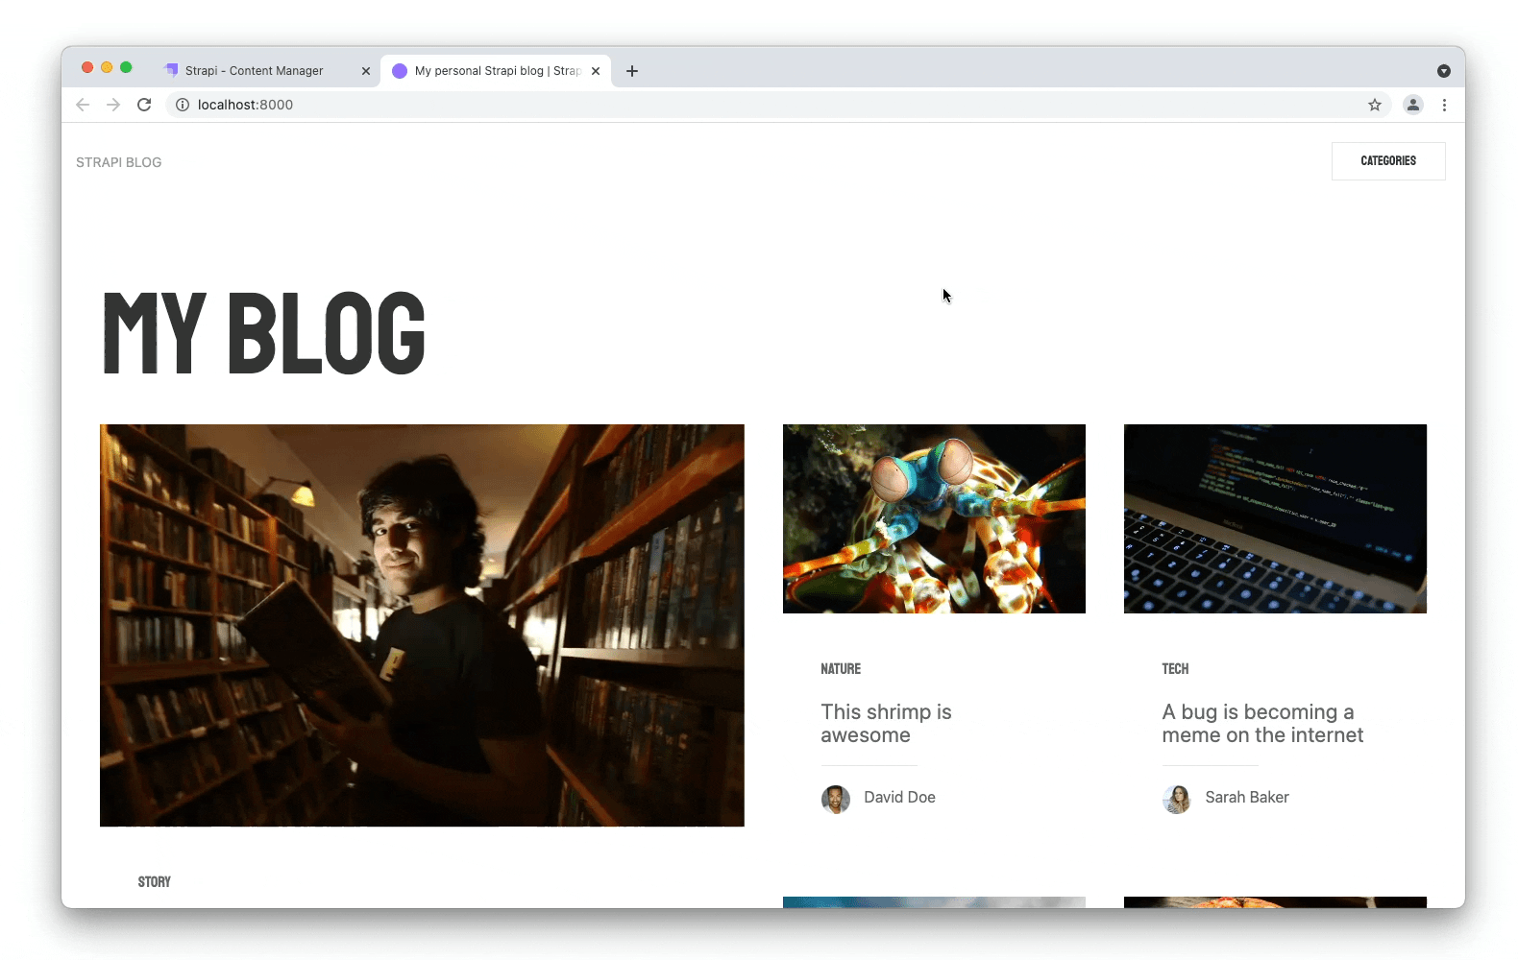The width and height of the screenshot is (1518, 960).
Task: Open "A bug is becoming a meme" article
Action: click(x=1261, y=723)
